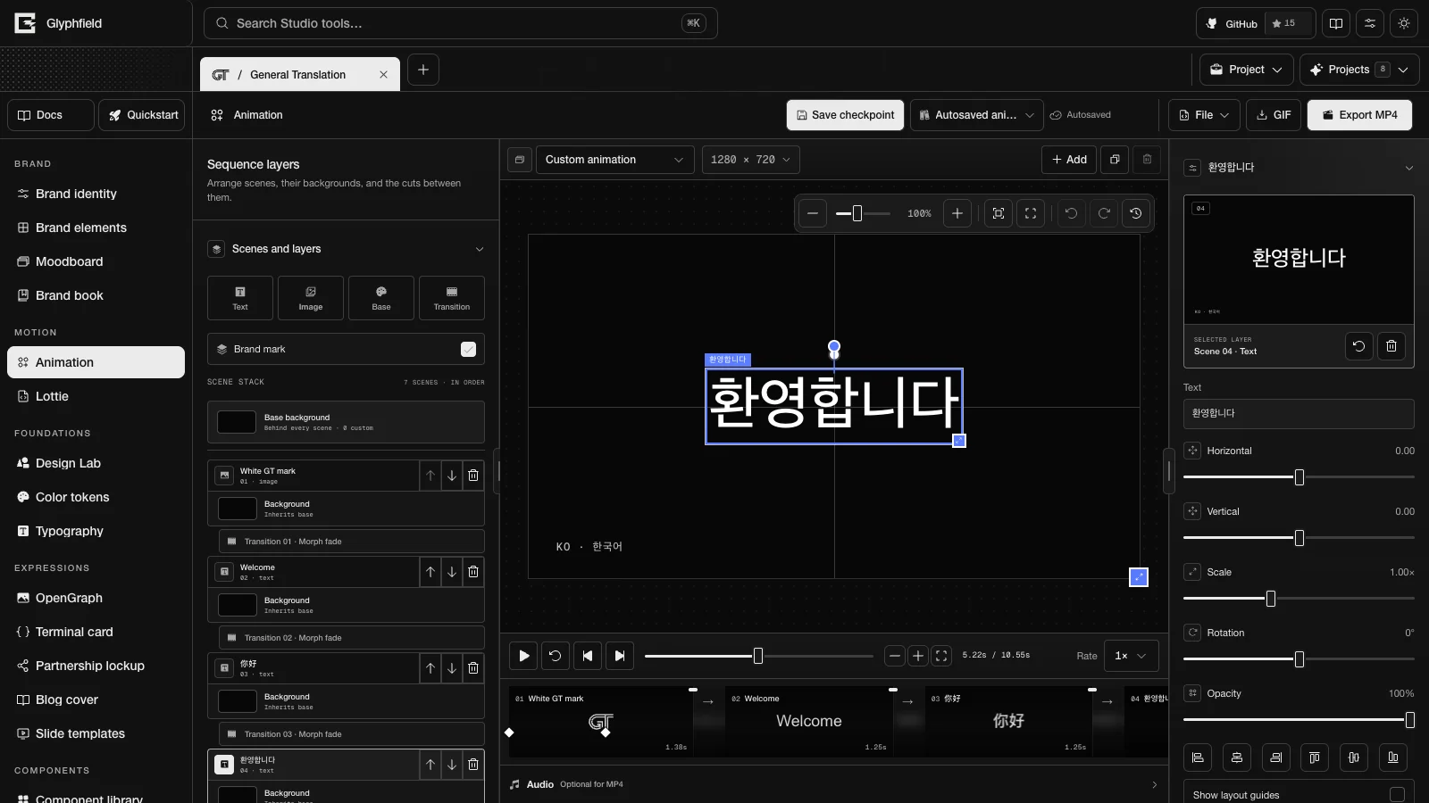Click the fit-to-screen canvas icon
1429x803 pixels.
(x=999, y=213)
